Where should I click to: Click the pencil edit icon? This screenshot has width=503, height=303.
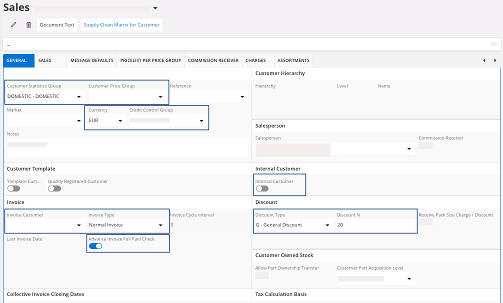point(13,25)
